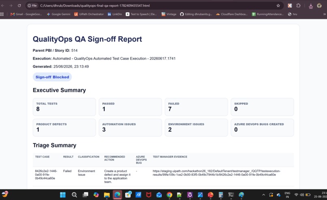
Task: Open the staging.uipath.com test execution results URL
Action: click(x=217, y=173)
